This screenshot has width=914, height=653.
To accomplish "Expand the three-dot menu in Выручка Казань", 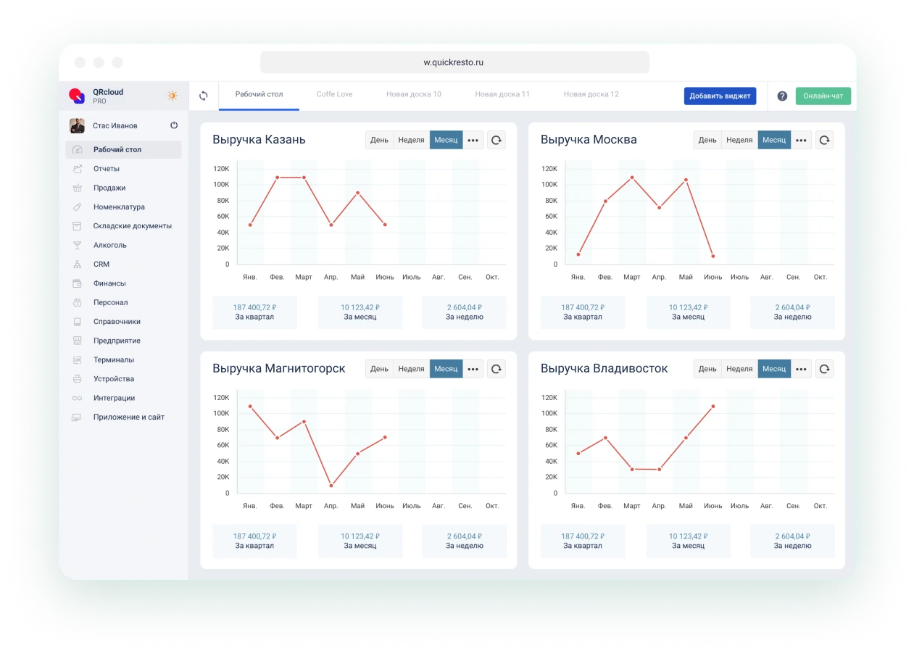I will [473, 140].
